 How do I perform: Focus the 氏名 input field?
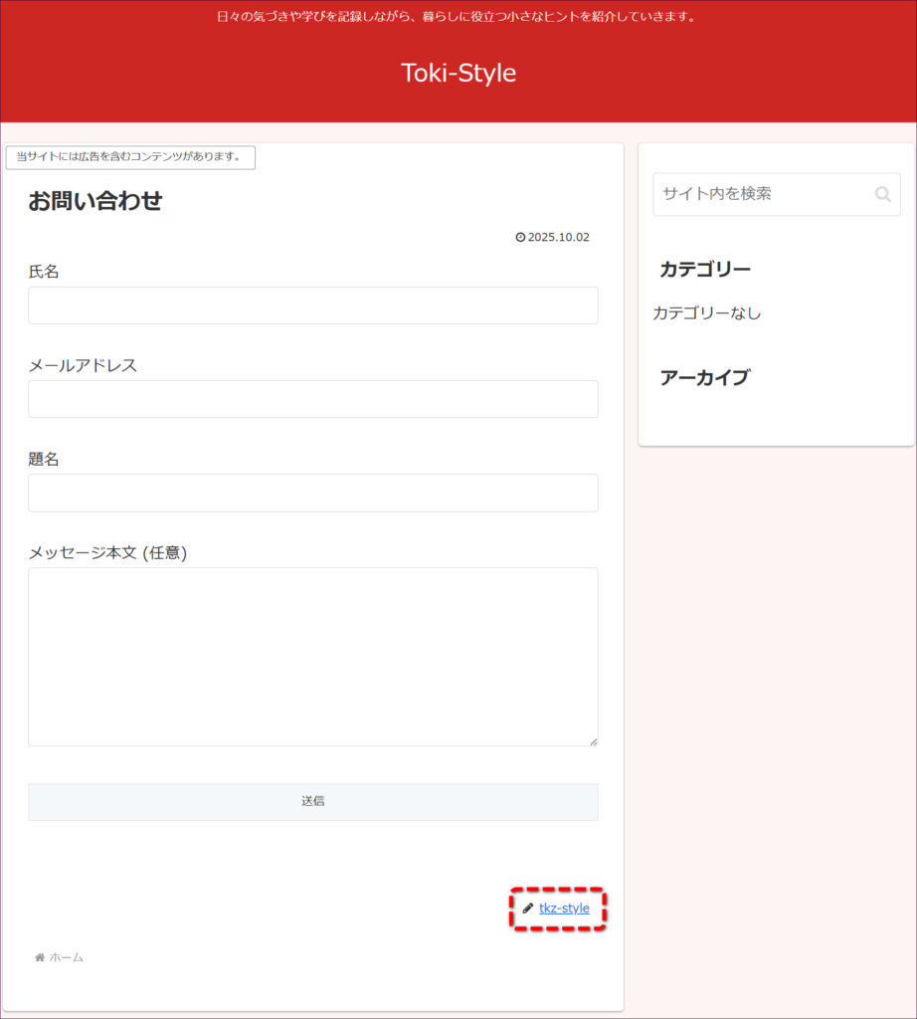pos(312,306)
